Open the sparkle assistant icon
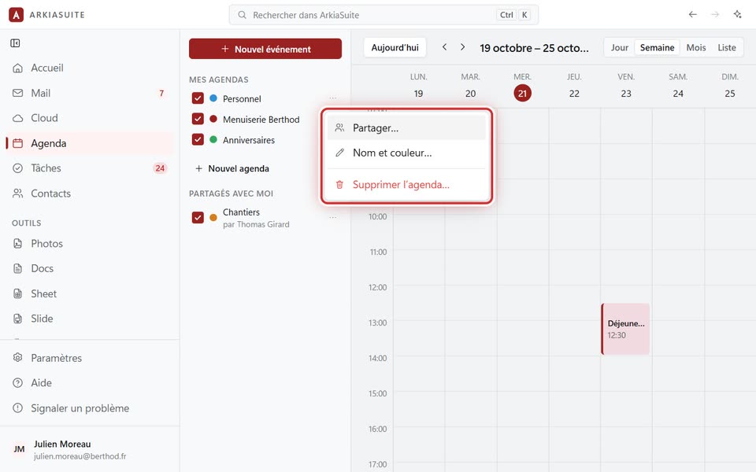 (737, 14)
